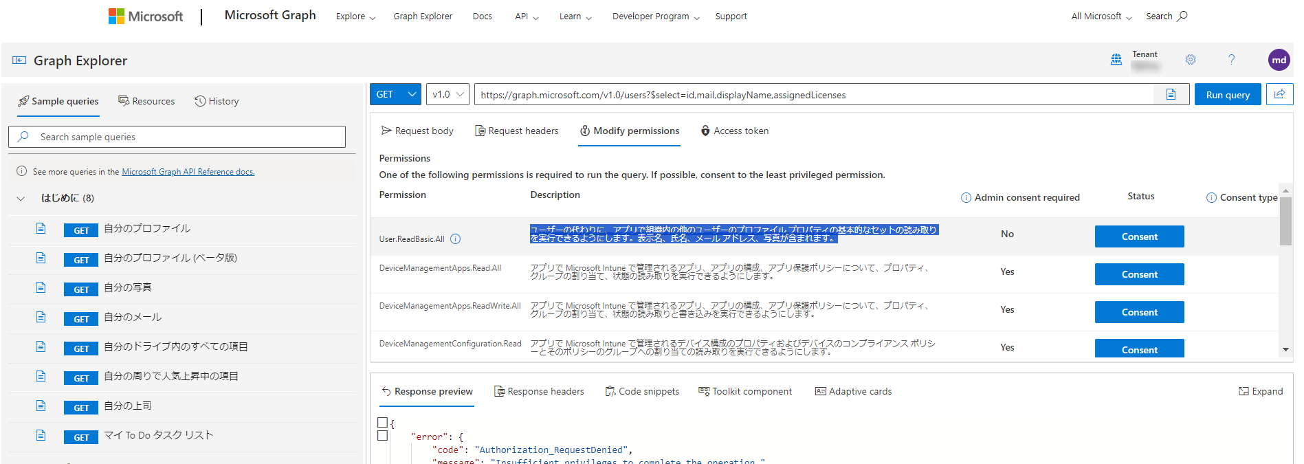The width and height of the screenshot is (1304, 464).
Task: Click the document icon for 自分のプロファイル (ベータ版)
Action: 41,258
